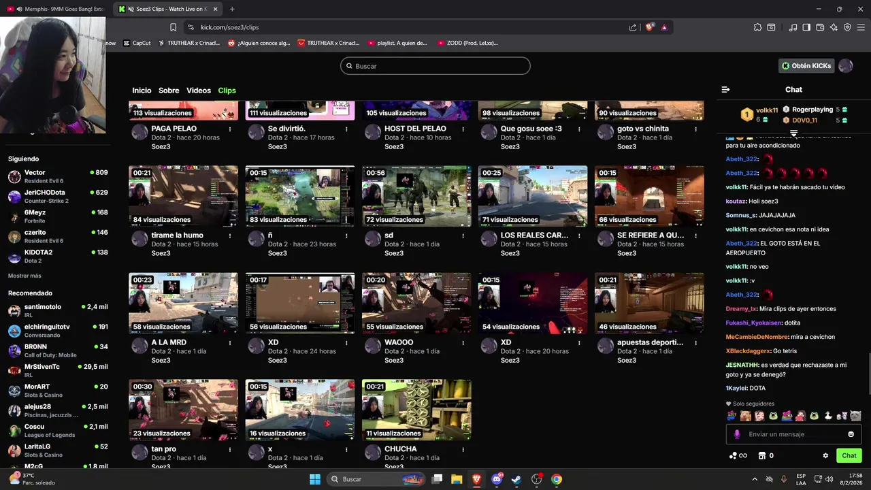Go to the Sobre tab
This screenshot has width=871, height=490.
coord(169,91)
